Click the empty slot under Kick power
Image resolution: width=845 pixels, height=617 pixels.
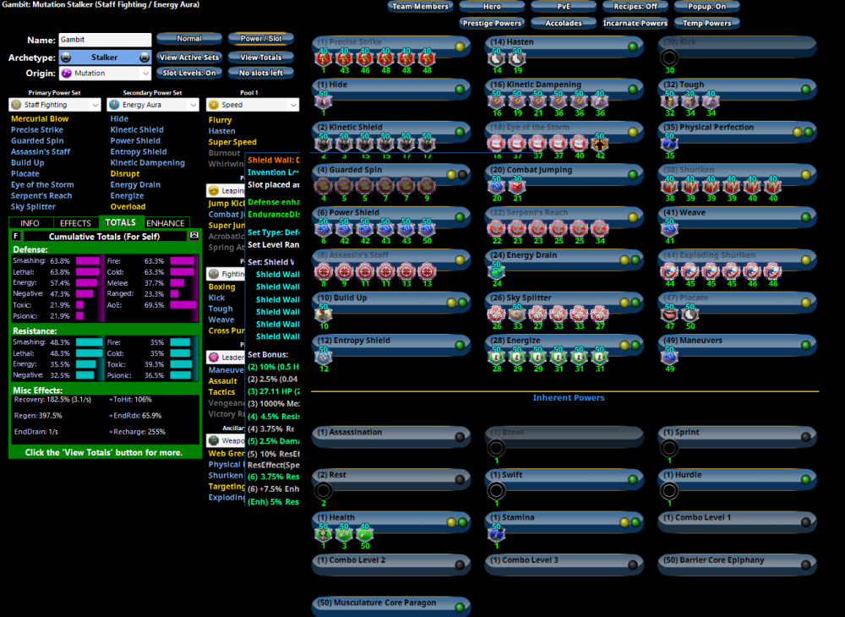pos(670,57)
